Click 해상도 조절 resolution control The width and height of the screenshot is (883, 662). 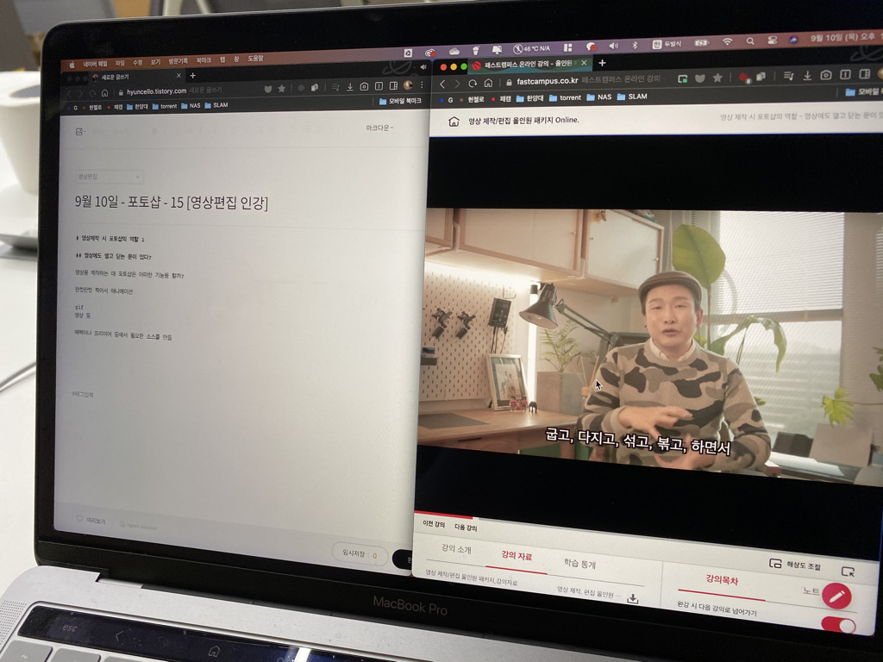pyautogui.click(x=794, y=565)
